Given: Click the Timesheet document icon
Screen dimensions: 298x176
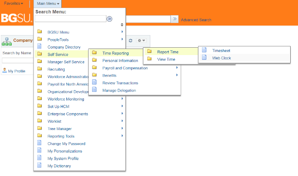Looking at the screenshot, I should pyautogui.click(x=204, y=50).
